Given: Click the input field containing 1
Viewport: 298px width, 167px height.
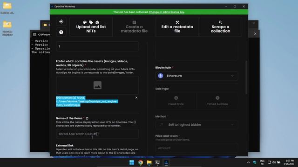Looking at the screenshot, I should 97,46.
